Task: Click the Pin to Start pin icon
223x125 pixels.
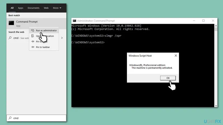Action: (x=33, y=42)
